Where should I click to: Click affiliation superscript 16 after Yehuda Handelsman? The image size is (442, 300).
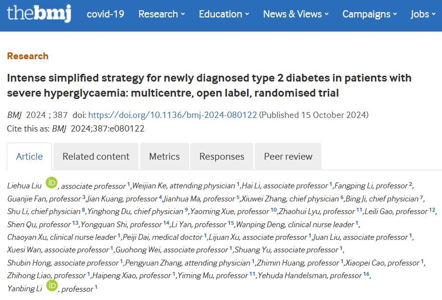[366, 274]
